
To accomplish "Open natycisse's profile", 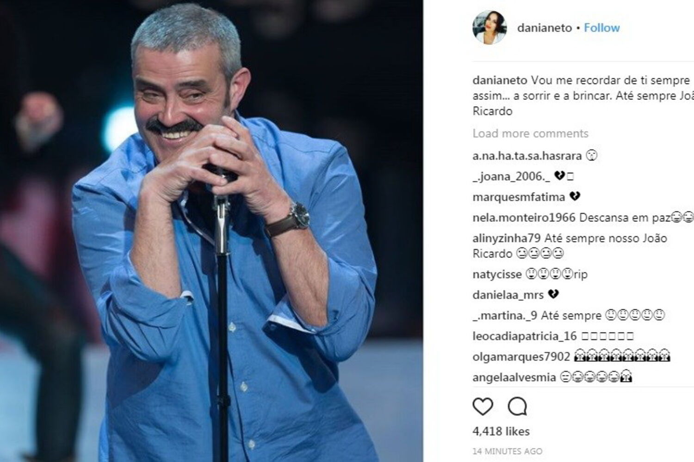I will [x=497, y=274].
